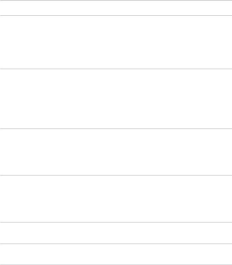
Task: Click the fifth blank section from the top
Action: pos(116,199)
